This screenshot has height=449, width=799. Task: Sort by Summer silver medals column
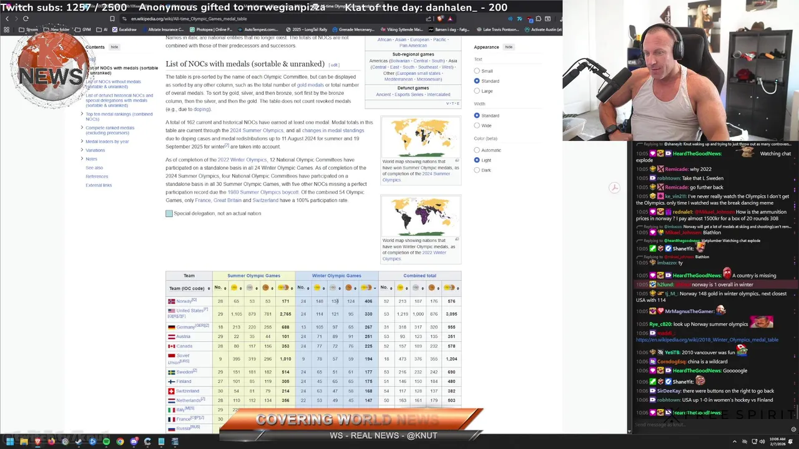click(x=252, y=287)
